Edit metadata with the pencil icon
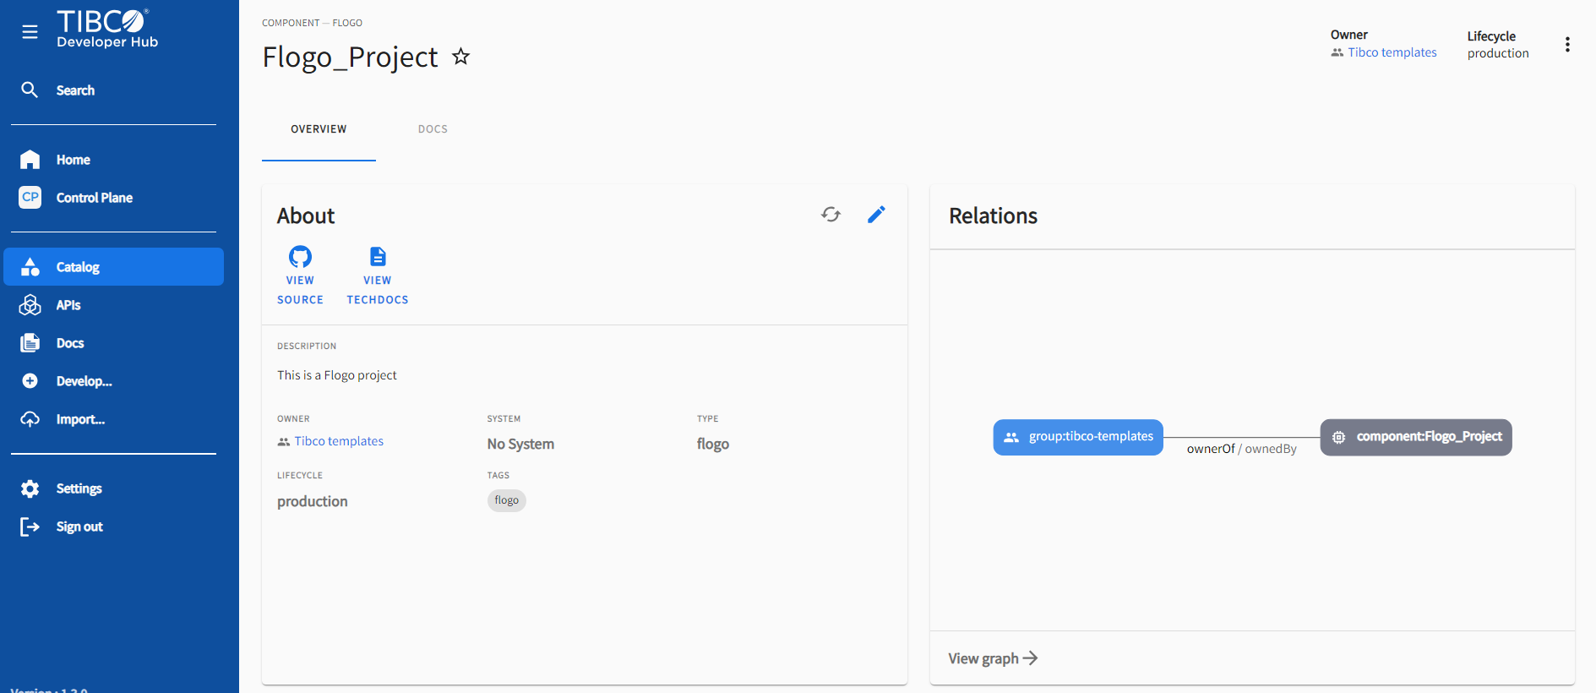 point(876,215)
